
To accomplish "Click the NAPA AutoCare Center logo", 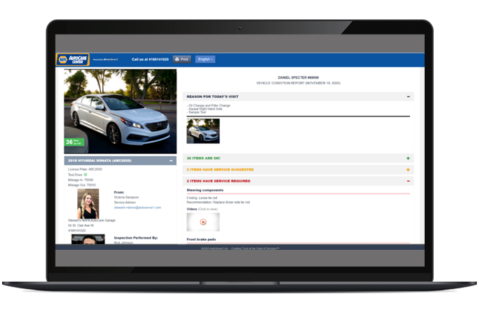I will tap(71, 60).
